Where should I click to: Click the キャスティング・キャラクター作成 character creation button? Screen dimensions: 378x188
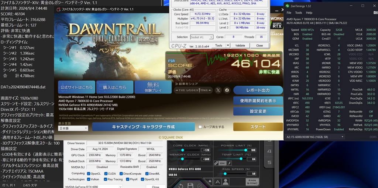point(144,127)
